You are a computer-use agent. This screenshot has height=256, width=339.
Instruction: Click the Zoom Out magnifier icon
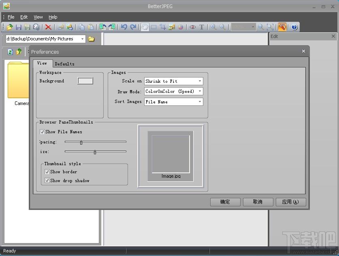click(222, 27)
